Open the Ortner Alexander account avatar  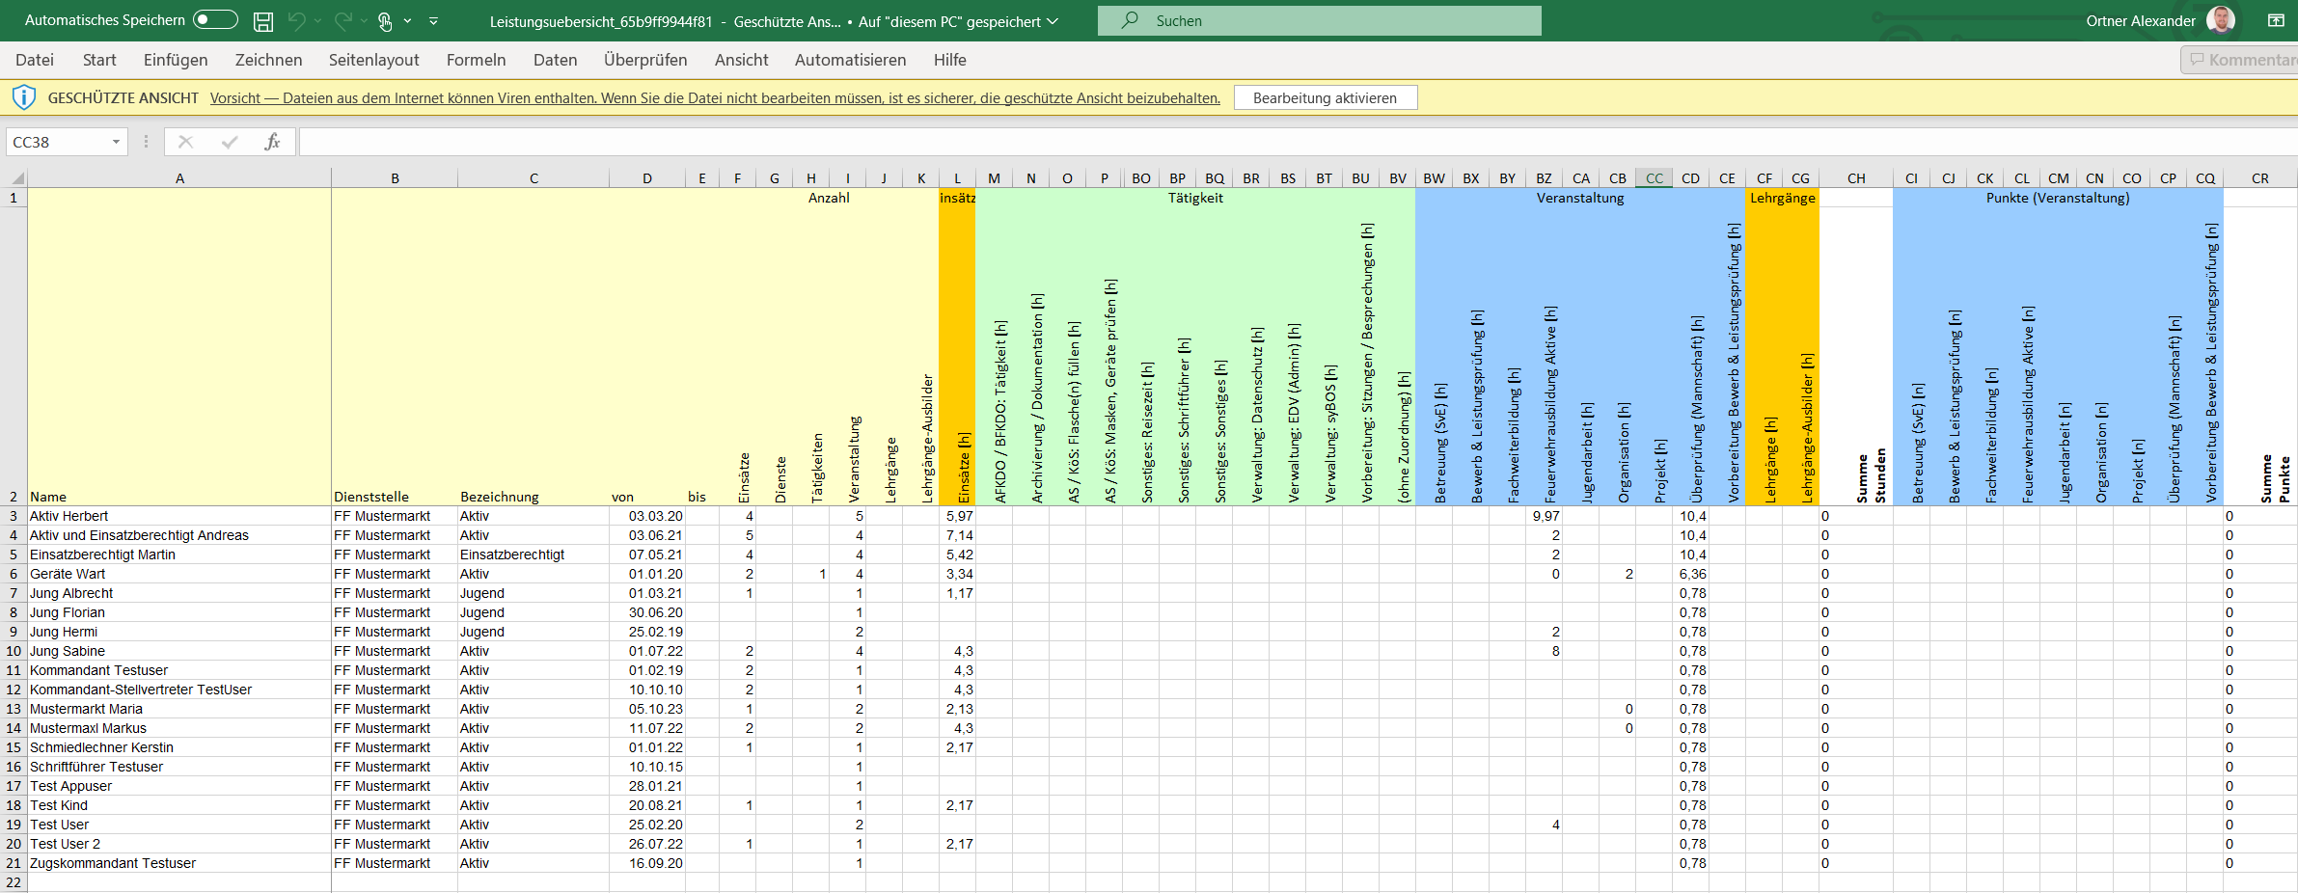(x=2220, y=20)
